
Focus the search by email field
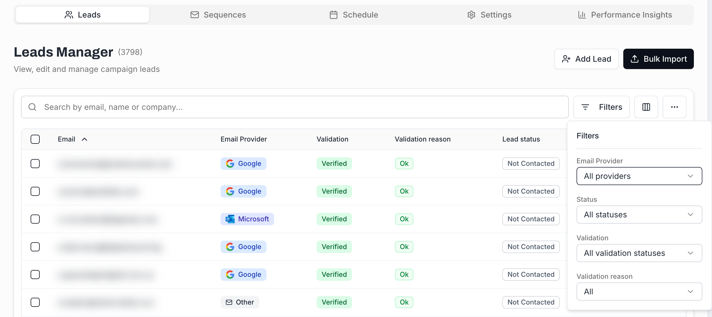295,107
